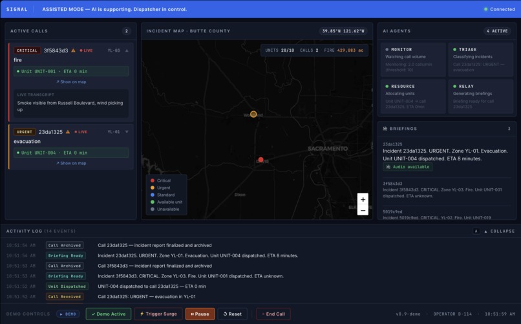Toggle the Demo Active button
Screen dimensions: 521x324
point(109,314)
